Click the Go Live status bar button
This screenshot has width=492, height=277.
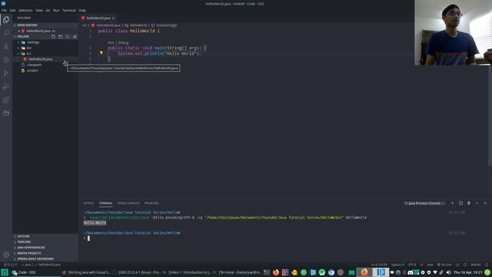(444, 265)
